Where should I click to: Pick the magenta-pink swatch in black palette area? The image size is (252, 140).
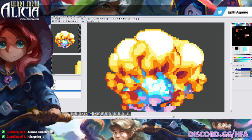pos(245,35)
